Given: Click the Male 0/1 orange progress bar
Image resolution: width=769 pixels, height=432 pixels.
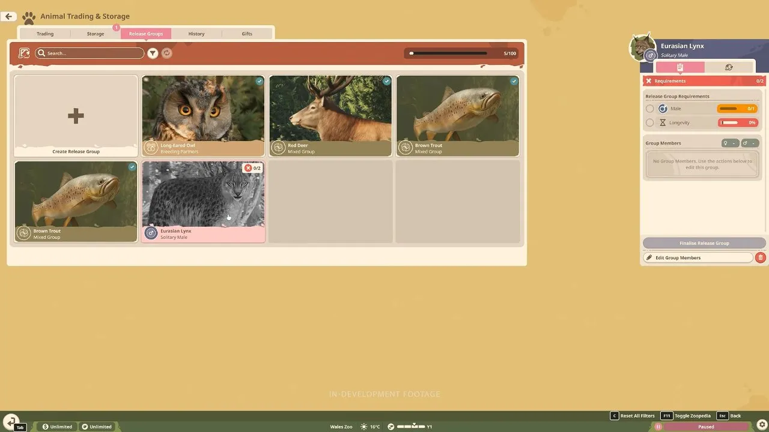Looking at the screenshot, I should 738,109.
